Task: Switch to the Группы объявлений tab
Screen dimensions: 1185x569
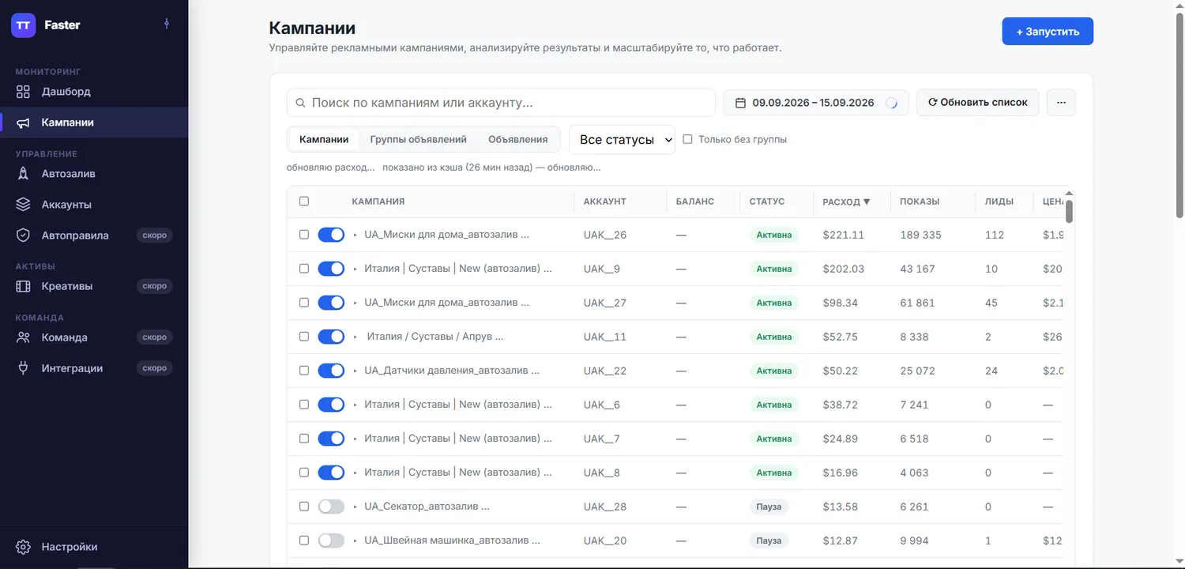Action: coord(418,139)
